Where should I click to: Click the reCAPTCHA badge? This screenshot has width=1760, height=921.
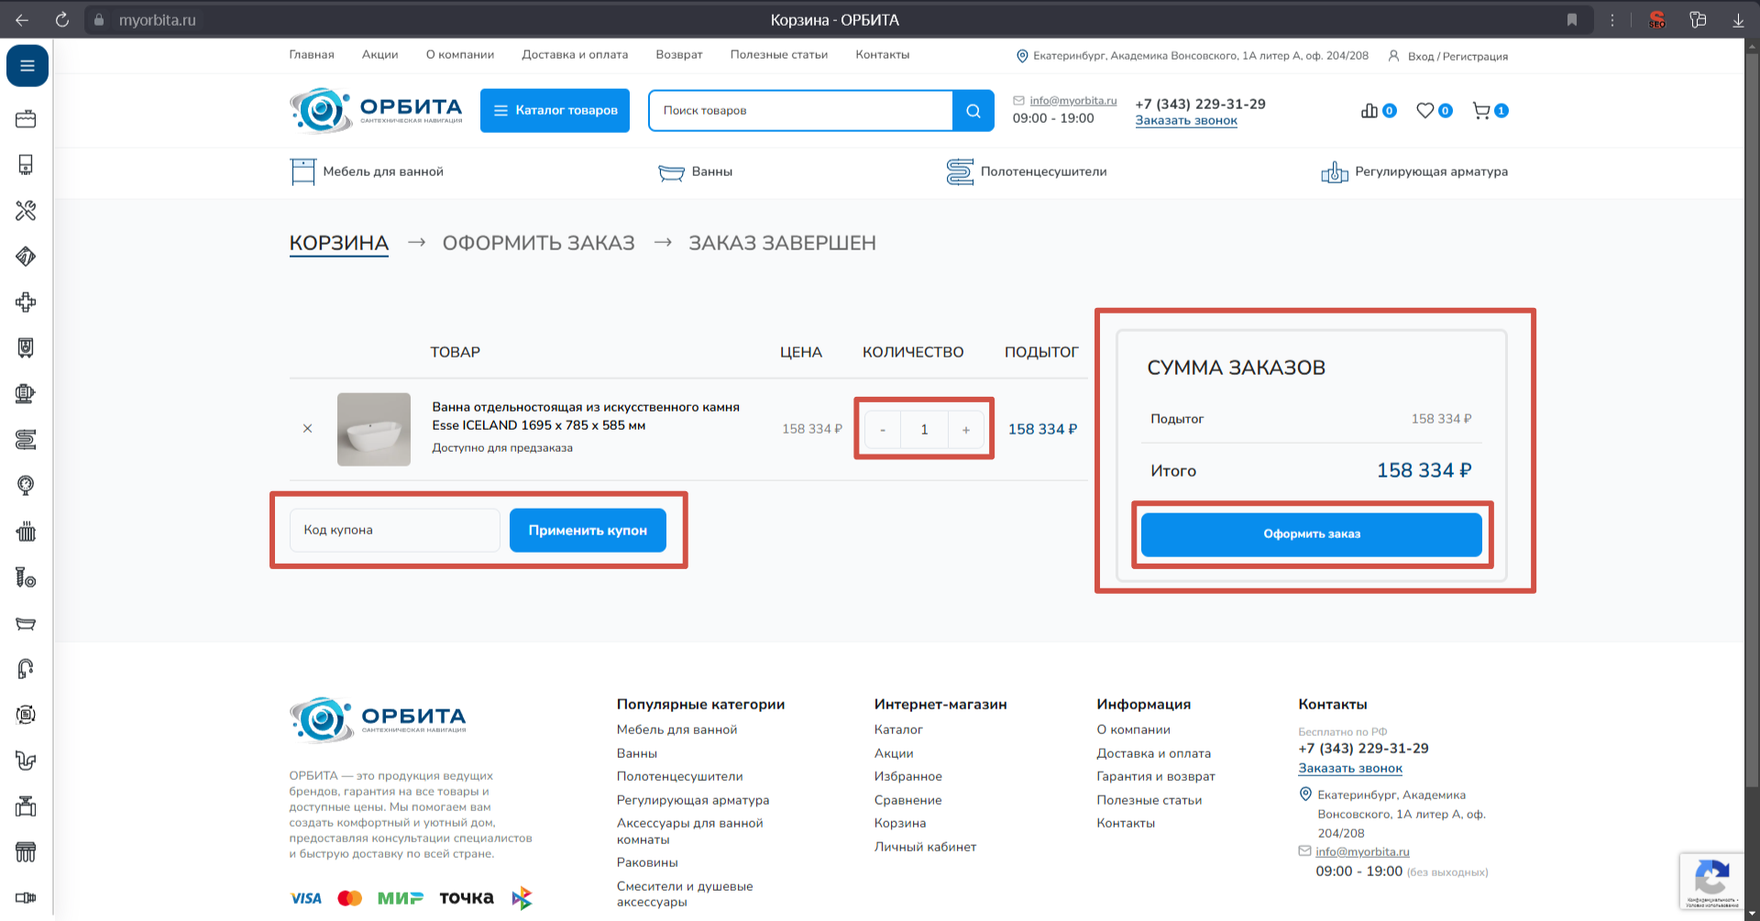[x=1711, y=881]
